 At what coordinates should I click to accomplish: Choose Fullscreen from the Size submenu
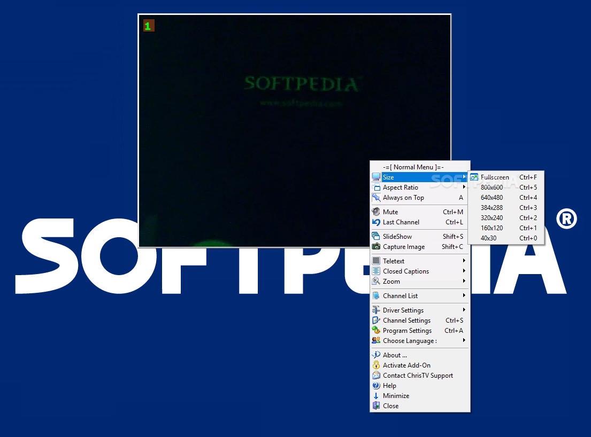click(x=506, y=177)
